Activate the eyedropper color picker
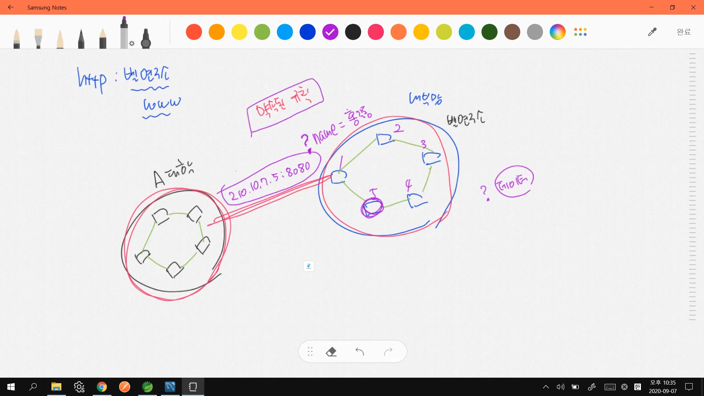 coord(652,32)
